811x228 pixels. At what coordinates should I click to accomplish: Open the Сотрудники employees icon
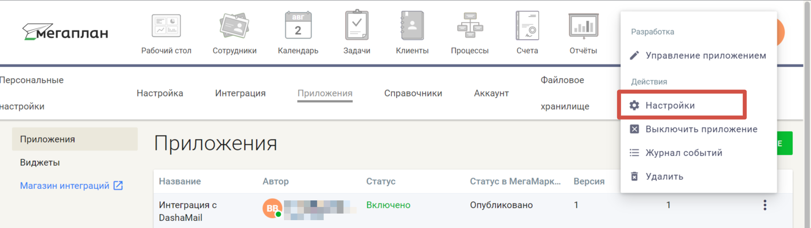pyautogui.click(x=234, y=26)
